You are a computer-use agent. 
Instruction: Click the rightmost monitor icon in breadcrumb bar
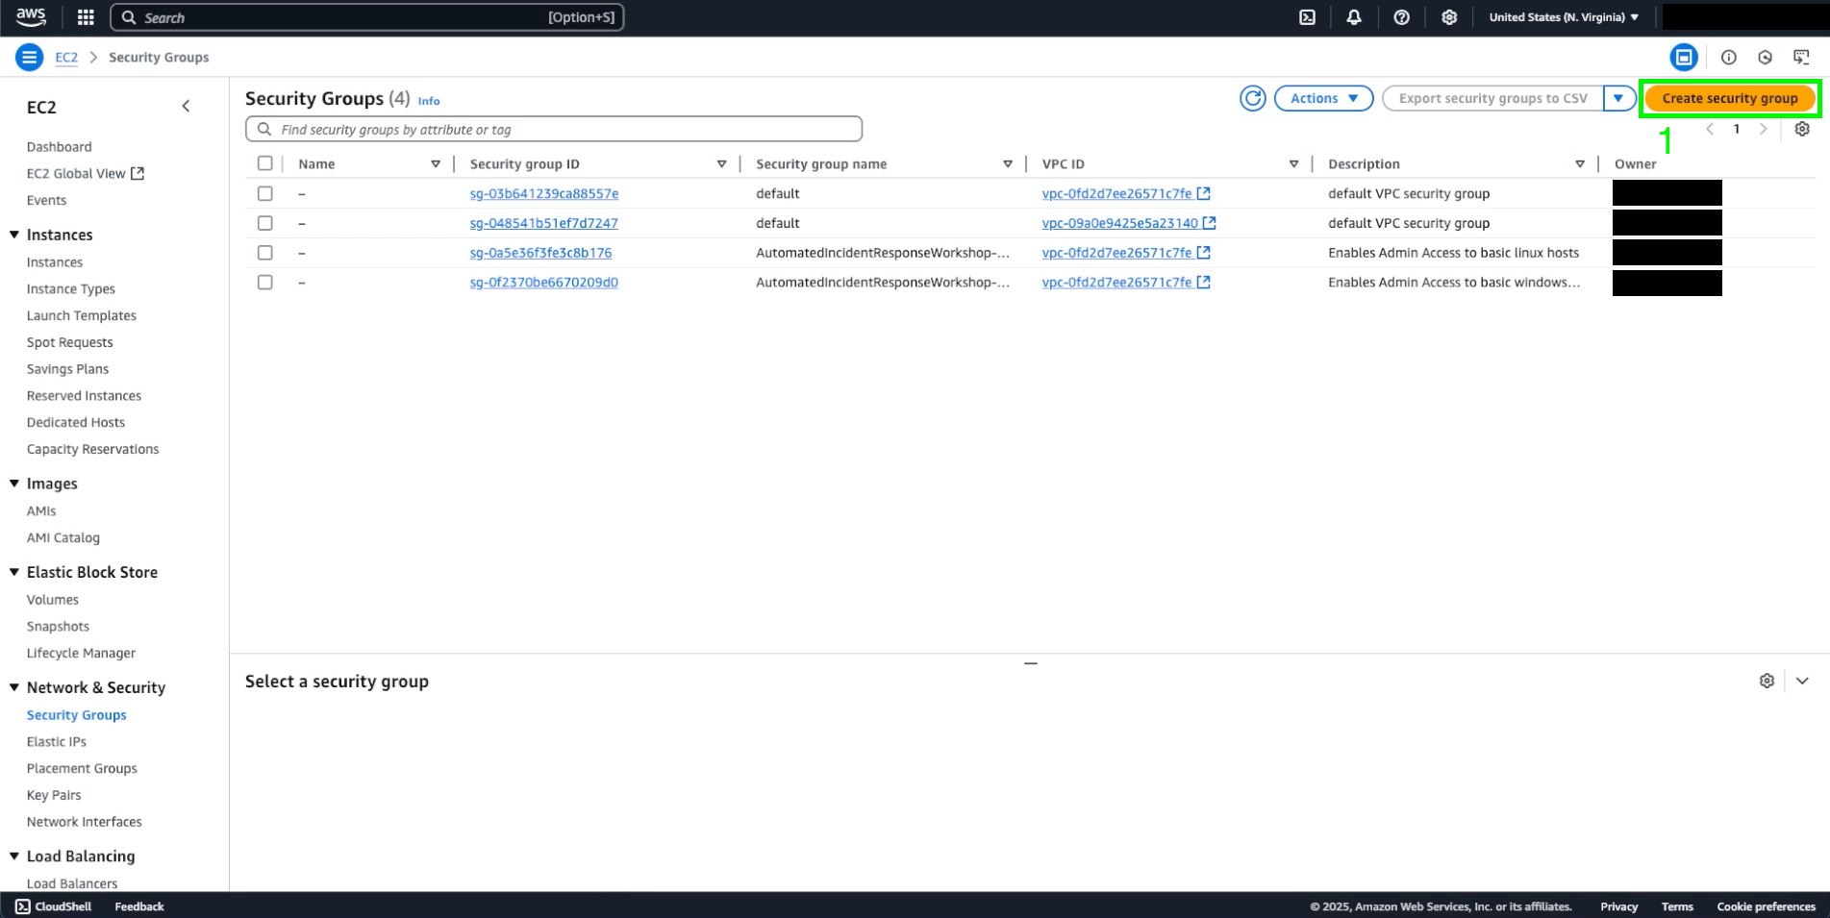[1801, 58]
